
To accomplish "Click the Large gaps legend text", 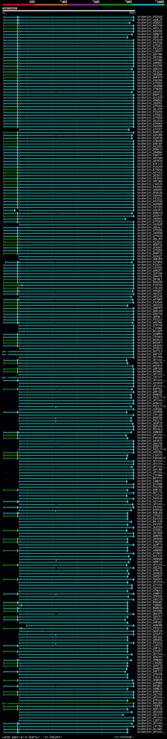I will click(x=32, y=737).
